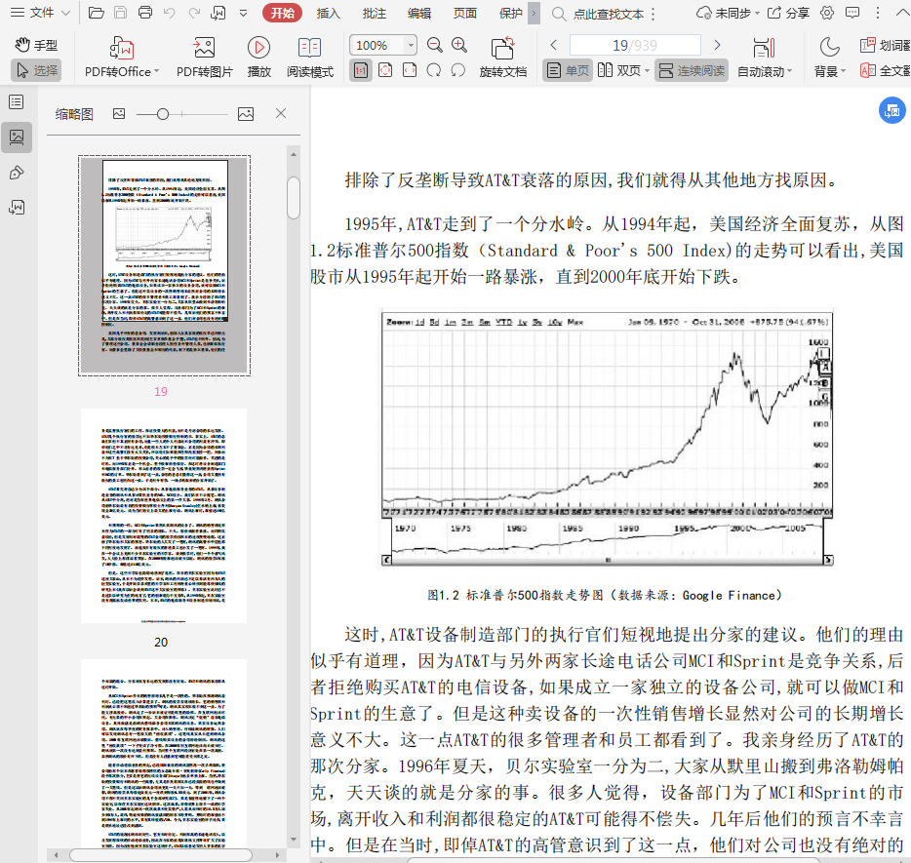Click 全文翻译 full translation button
The width and height of the screenshot is (911, 863).
885,70
